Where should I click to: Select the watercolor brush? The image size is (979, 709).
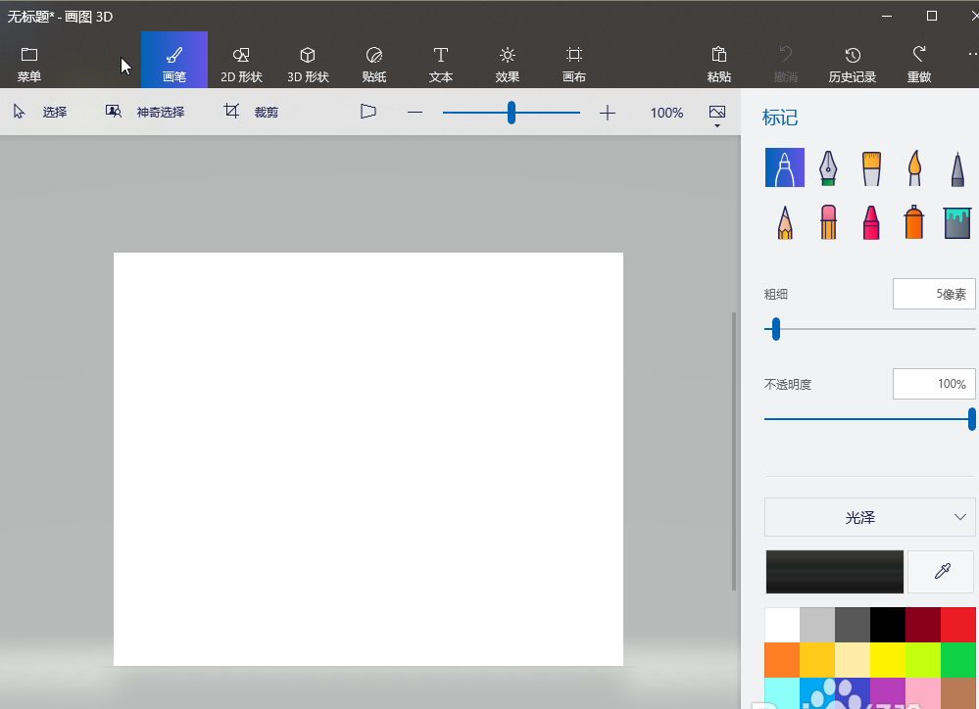click(914, 167)
